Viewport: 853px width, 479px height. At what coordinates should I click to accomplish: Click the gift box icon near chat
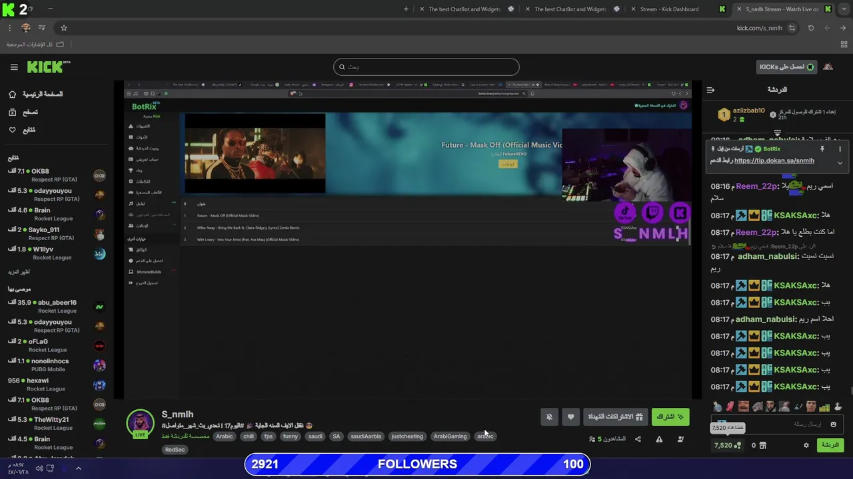pos(763,445)
